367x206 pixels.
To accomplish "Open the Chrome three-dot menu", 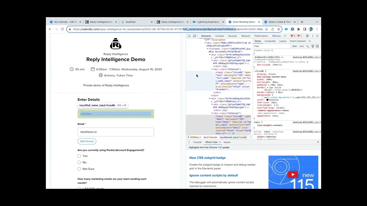I will (317, 29).
